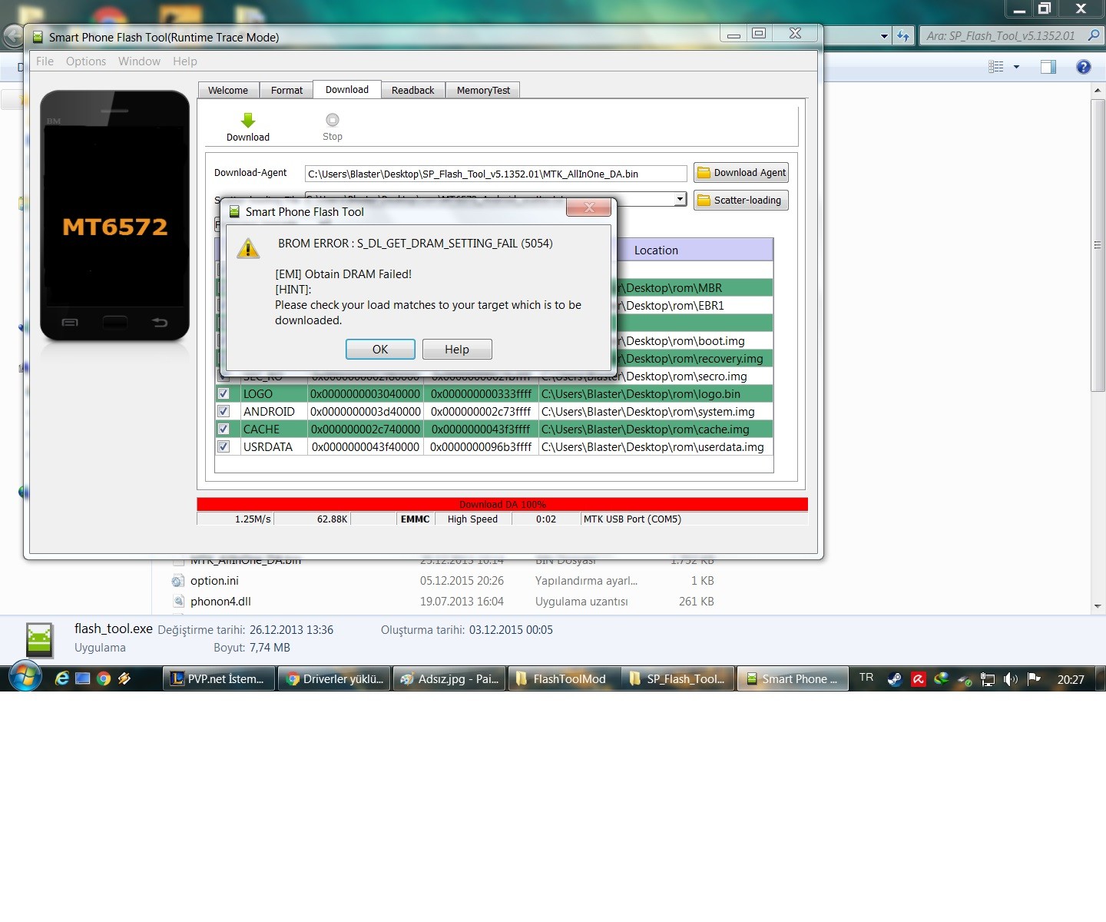The height and width of the screenshot is (922, 1106).
Task: Toggle the explorer preview pane icon
Action: [x=1048, y=67]
